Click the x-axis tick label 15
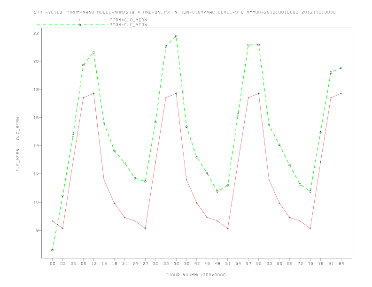The height and width of the screenshot is (287, 372). pyautogui.click(x=104, y=264)
